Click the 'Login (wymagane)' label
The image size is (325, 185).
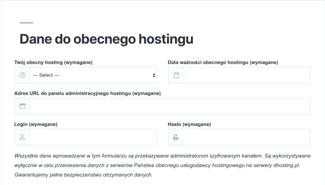pos(36,124)
